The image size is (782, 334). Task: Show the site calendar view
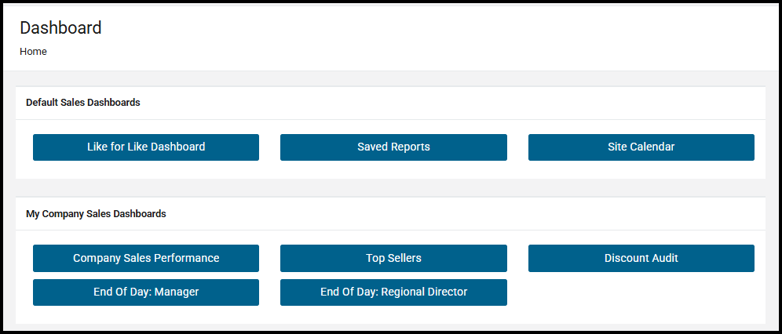pos(641,147)
